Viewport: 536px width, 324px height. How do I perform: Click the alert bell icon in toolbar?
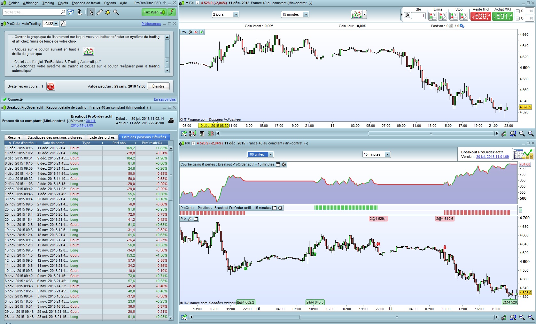(108, 12)
